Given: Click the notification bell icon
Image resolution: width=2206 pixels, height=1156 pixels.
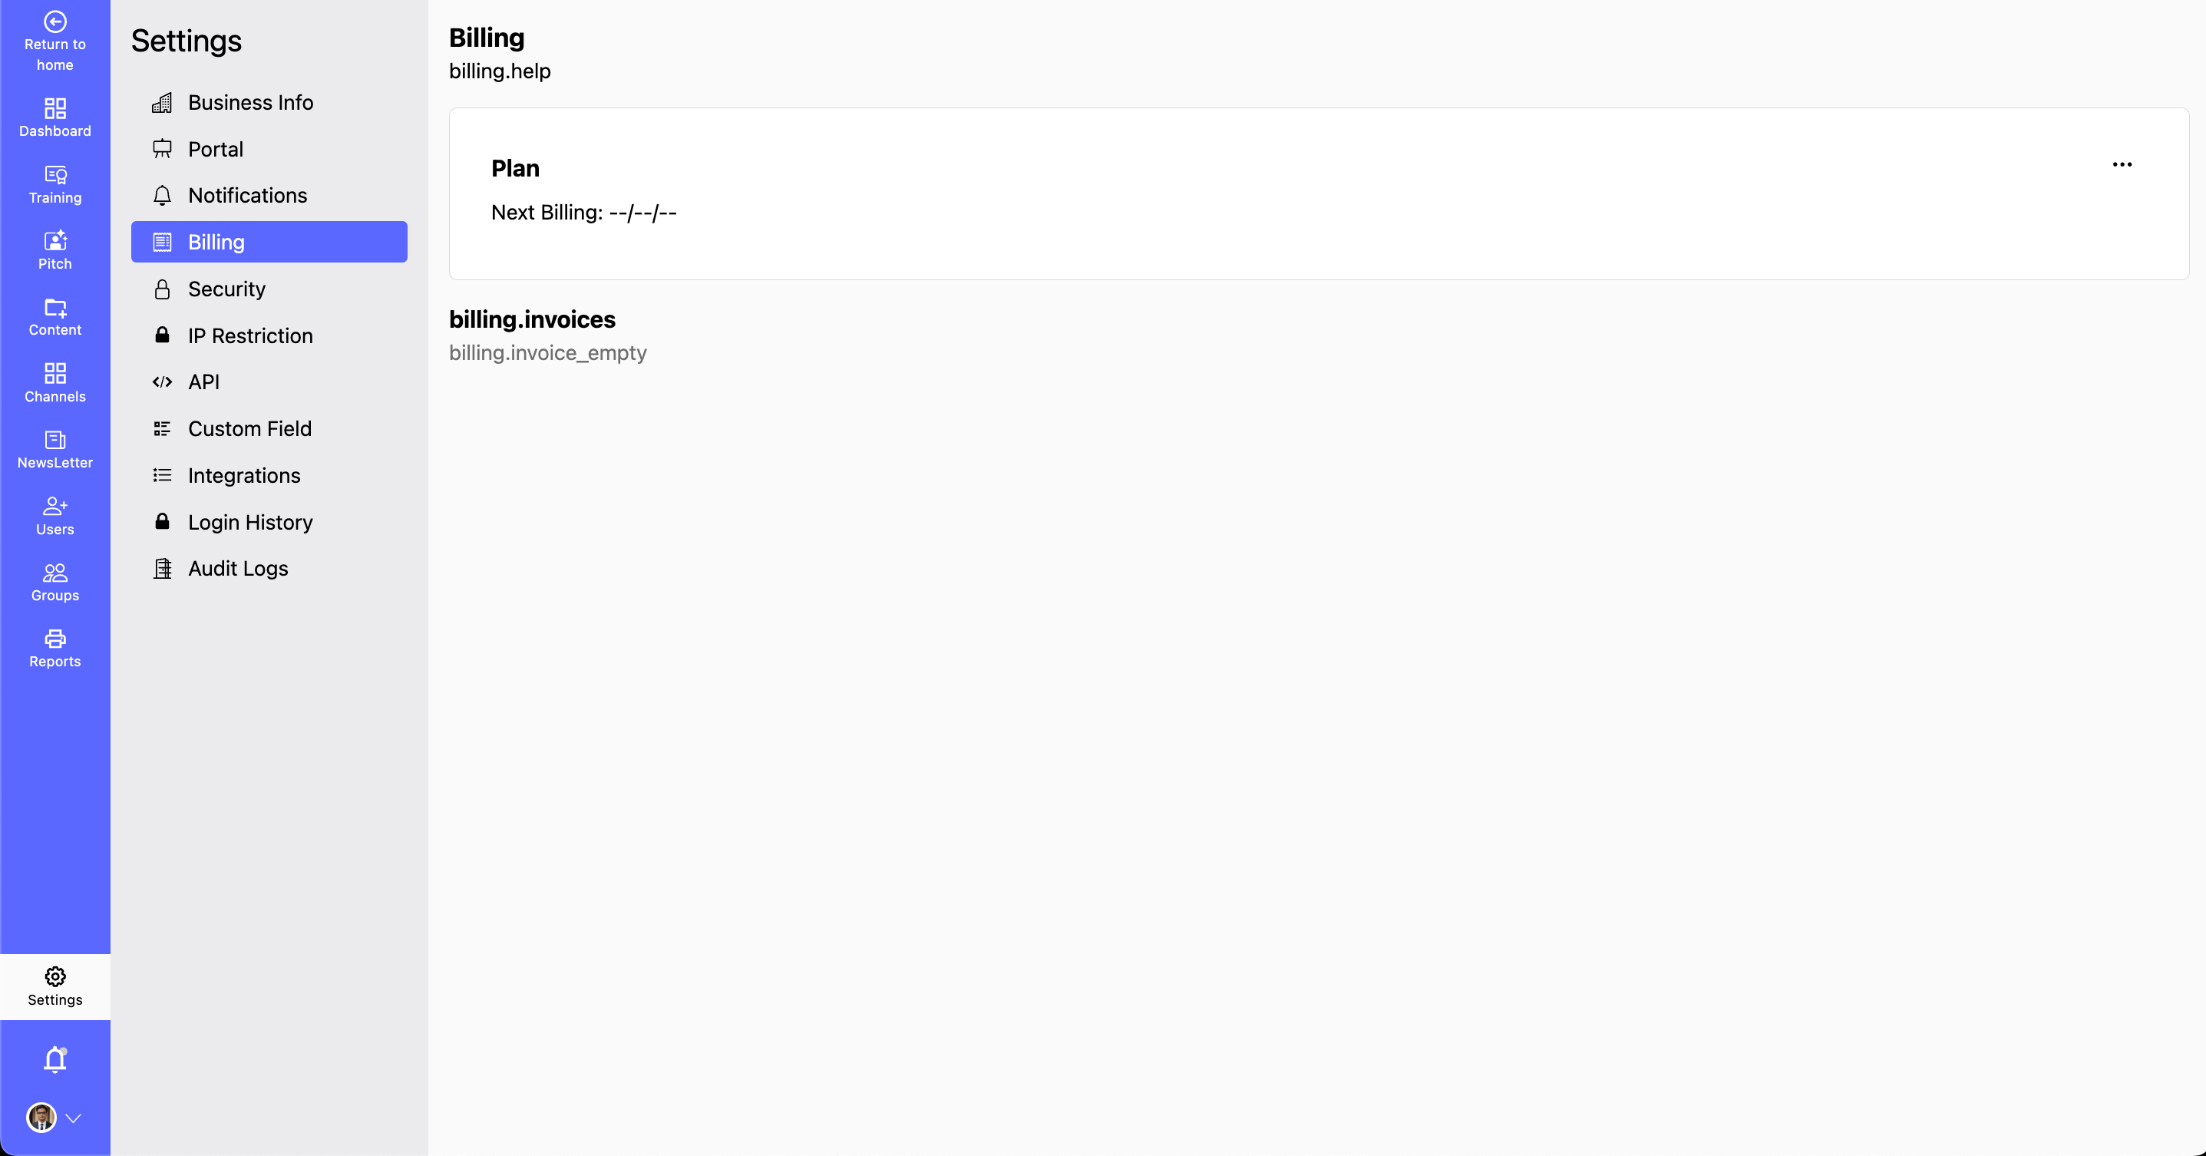Looking at the screenshot, I should point(54,1060).
